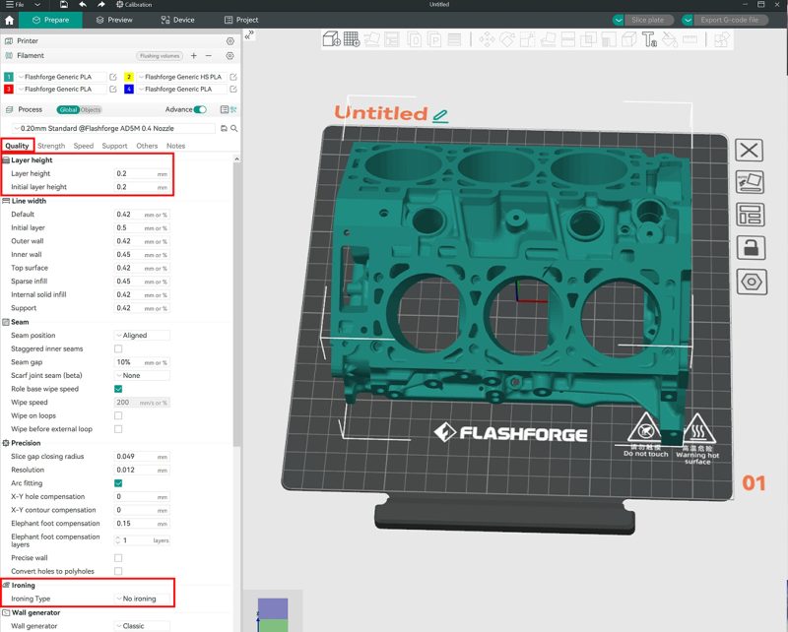Open filament 2 Generic HS PLA dropdown
The width and height of the screenshot is (788, 632).
183,77
